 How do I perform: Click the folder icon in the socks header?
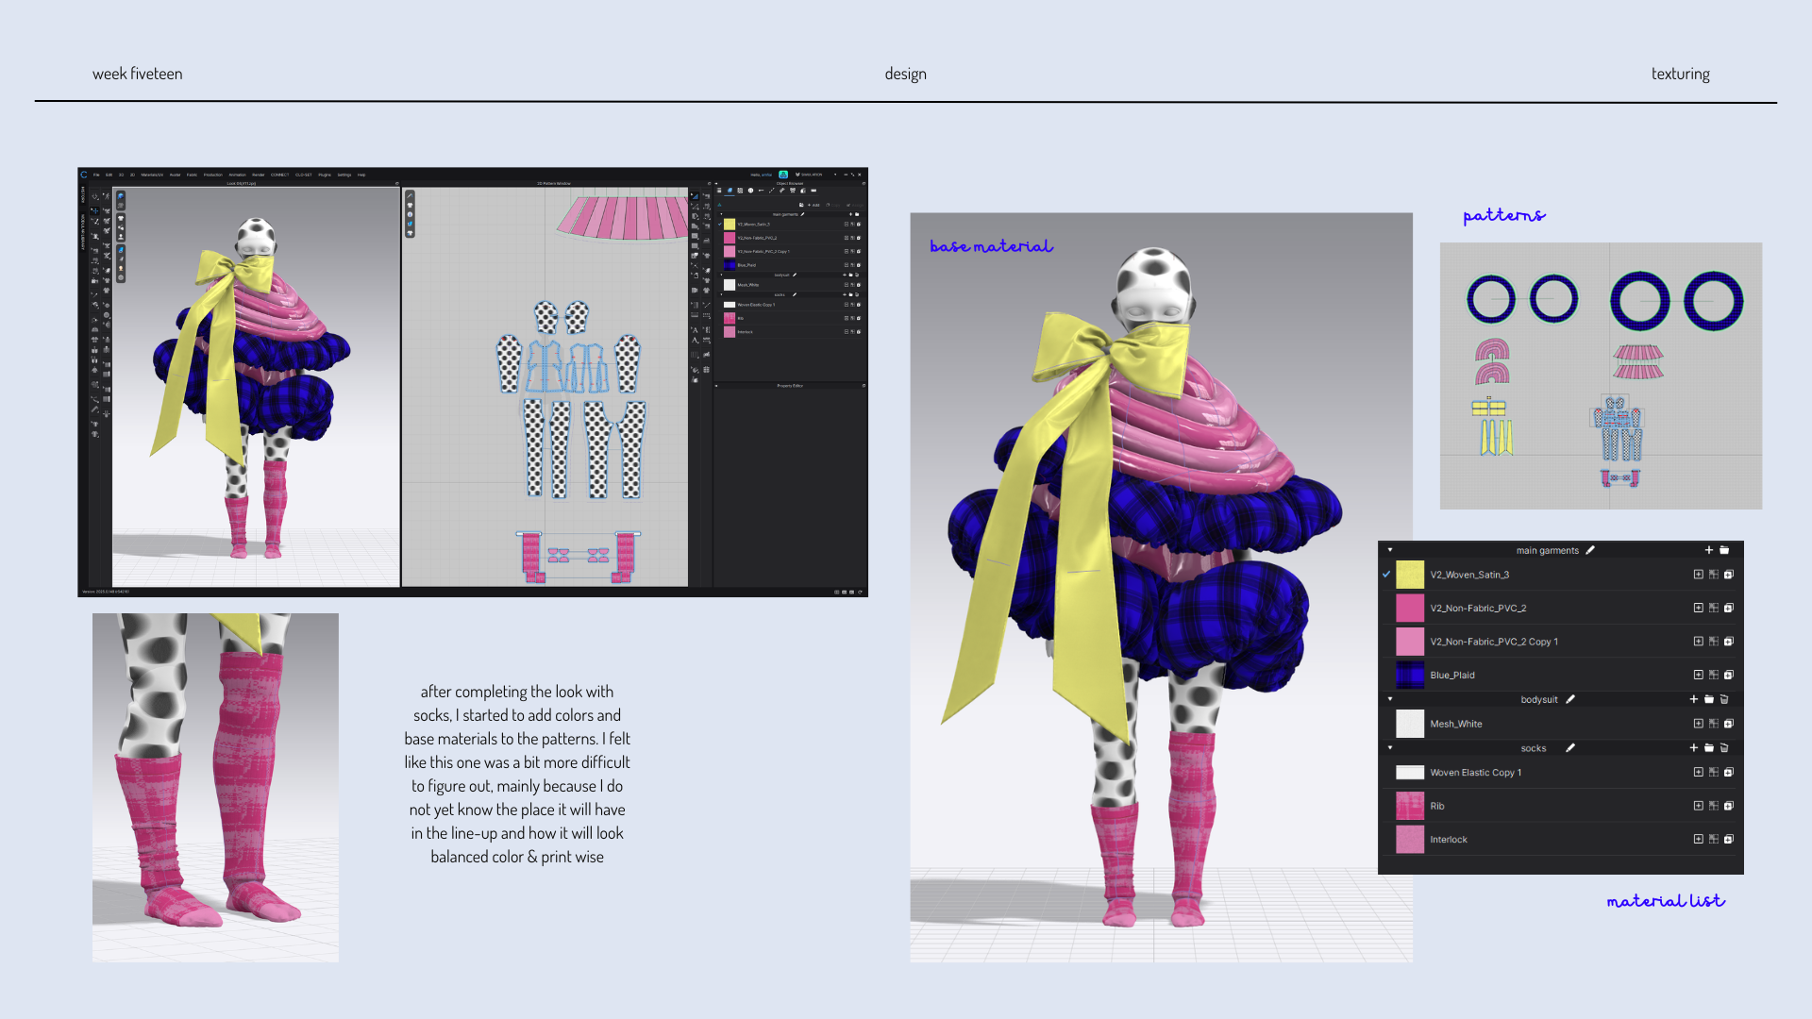coord(1709,747)
